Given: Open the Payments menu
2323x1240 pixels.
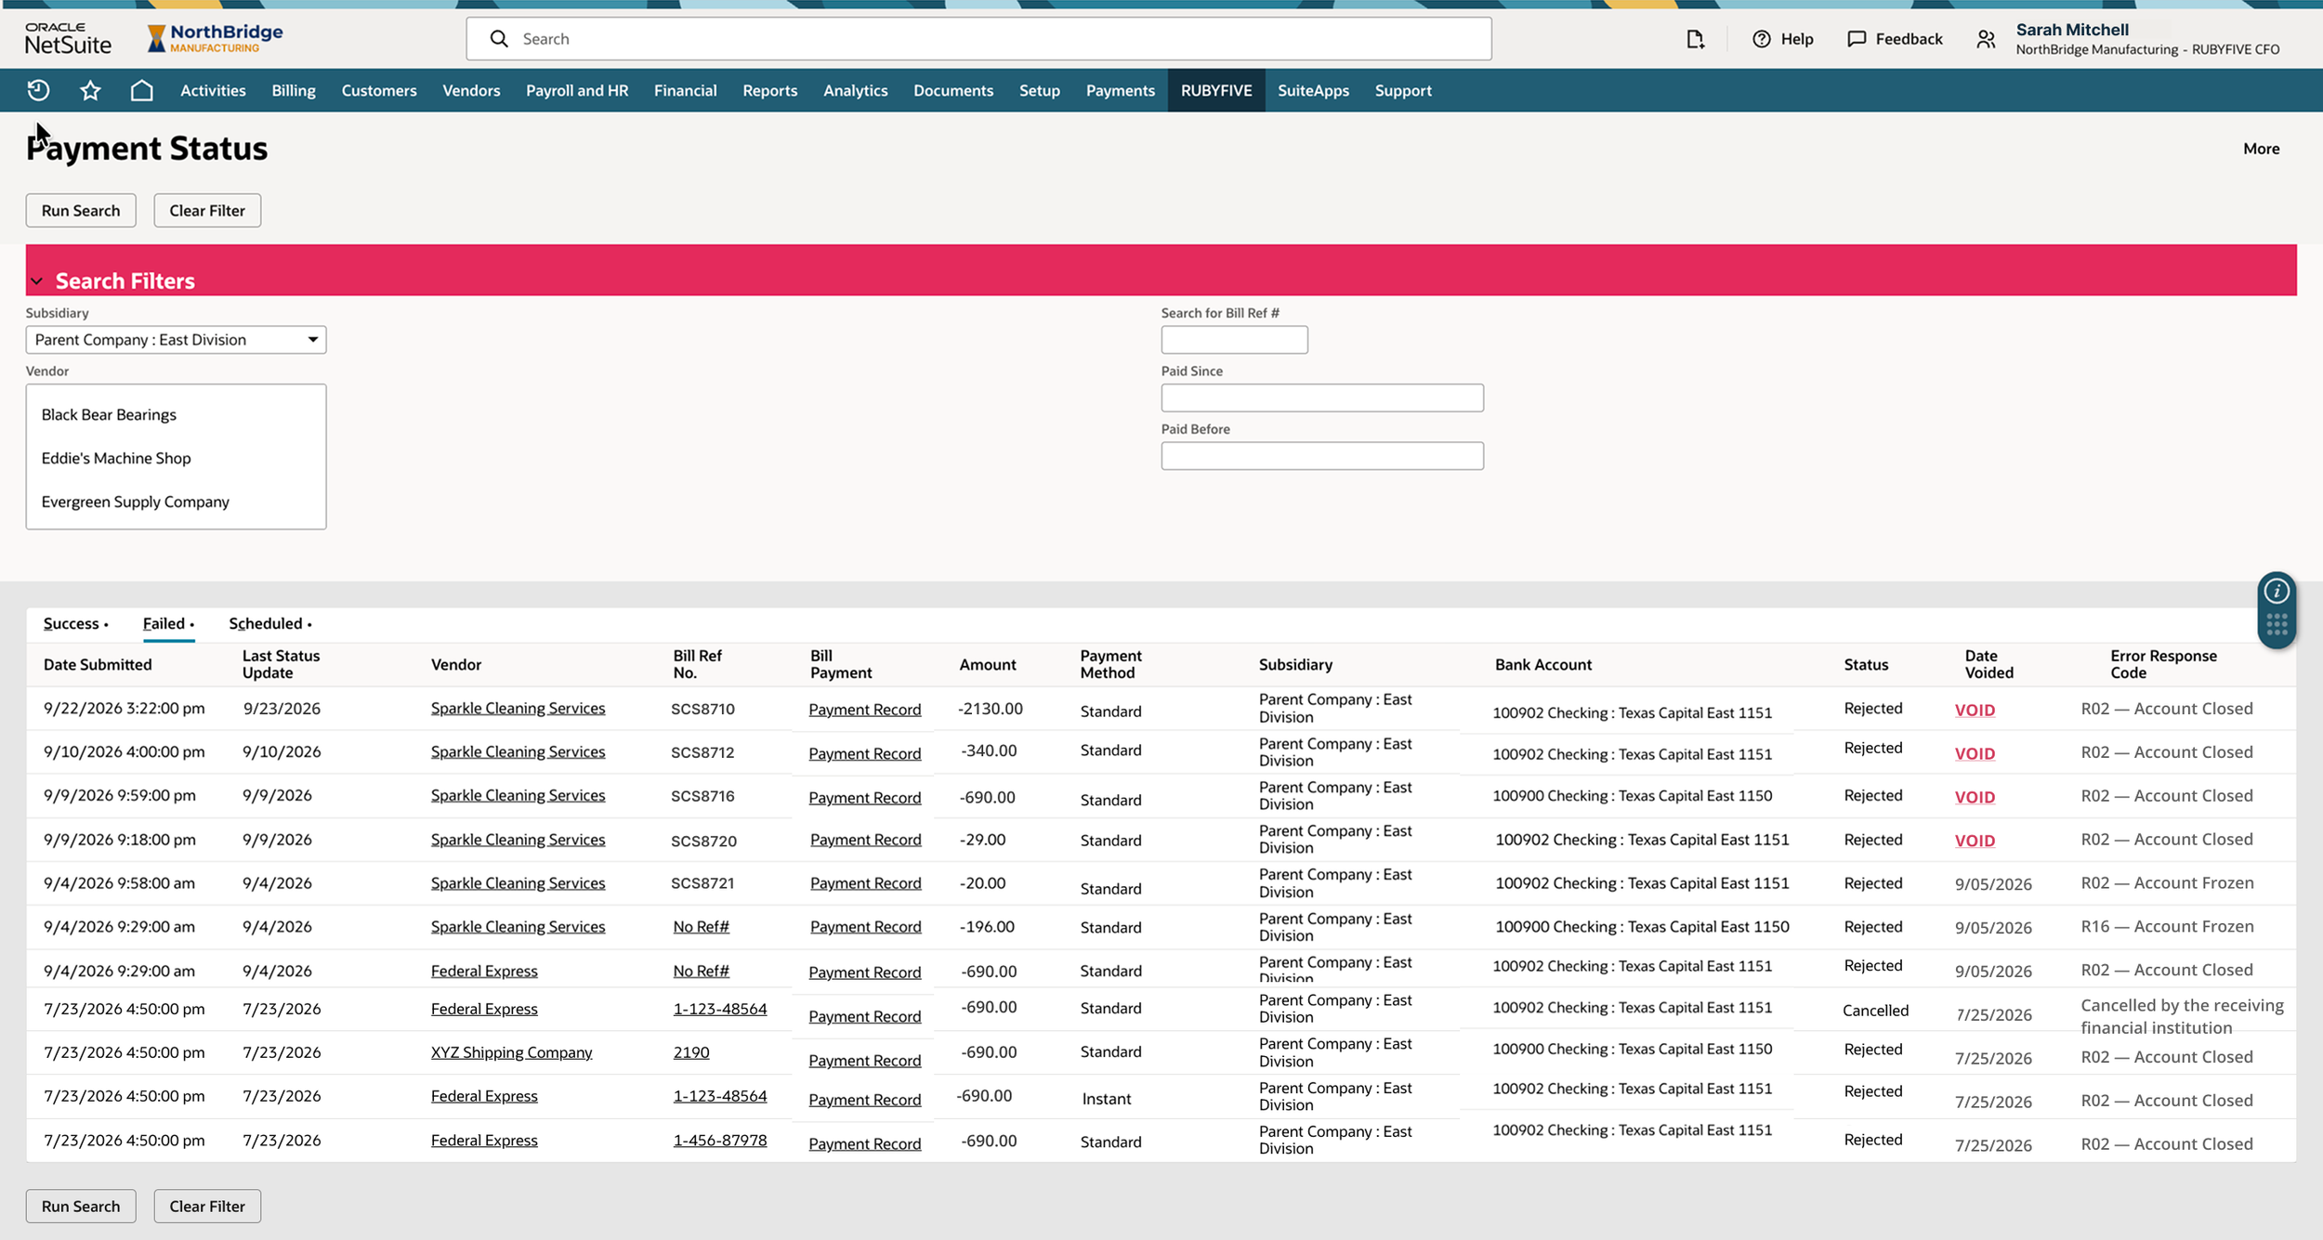Looking at the screenshot, I should click(1120, 91).
